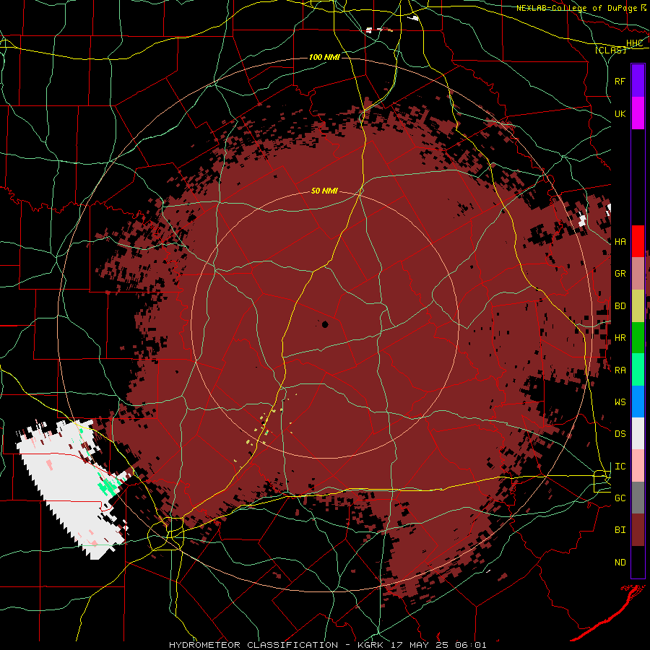
Task: Select the dusty pink GR graupel swatch
Action: tap(638, 274)
